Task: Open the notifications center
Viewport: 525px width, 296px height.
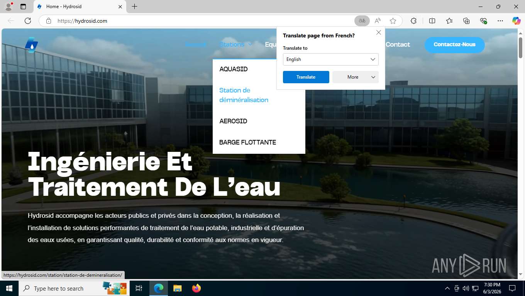Action: click(512, 288)
